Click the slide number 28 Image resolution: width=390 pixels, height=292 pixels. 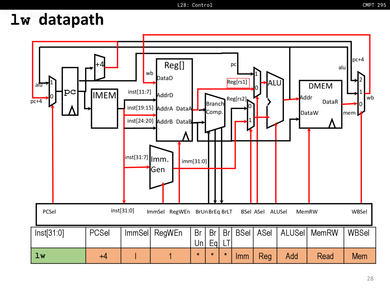(370, 278)
